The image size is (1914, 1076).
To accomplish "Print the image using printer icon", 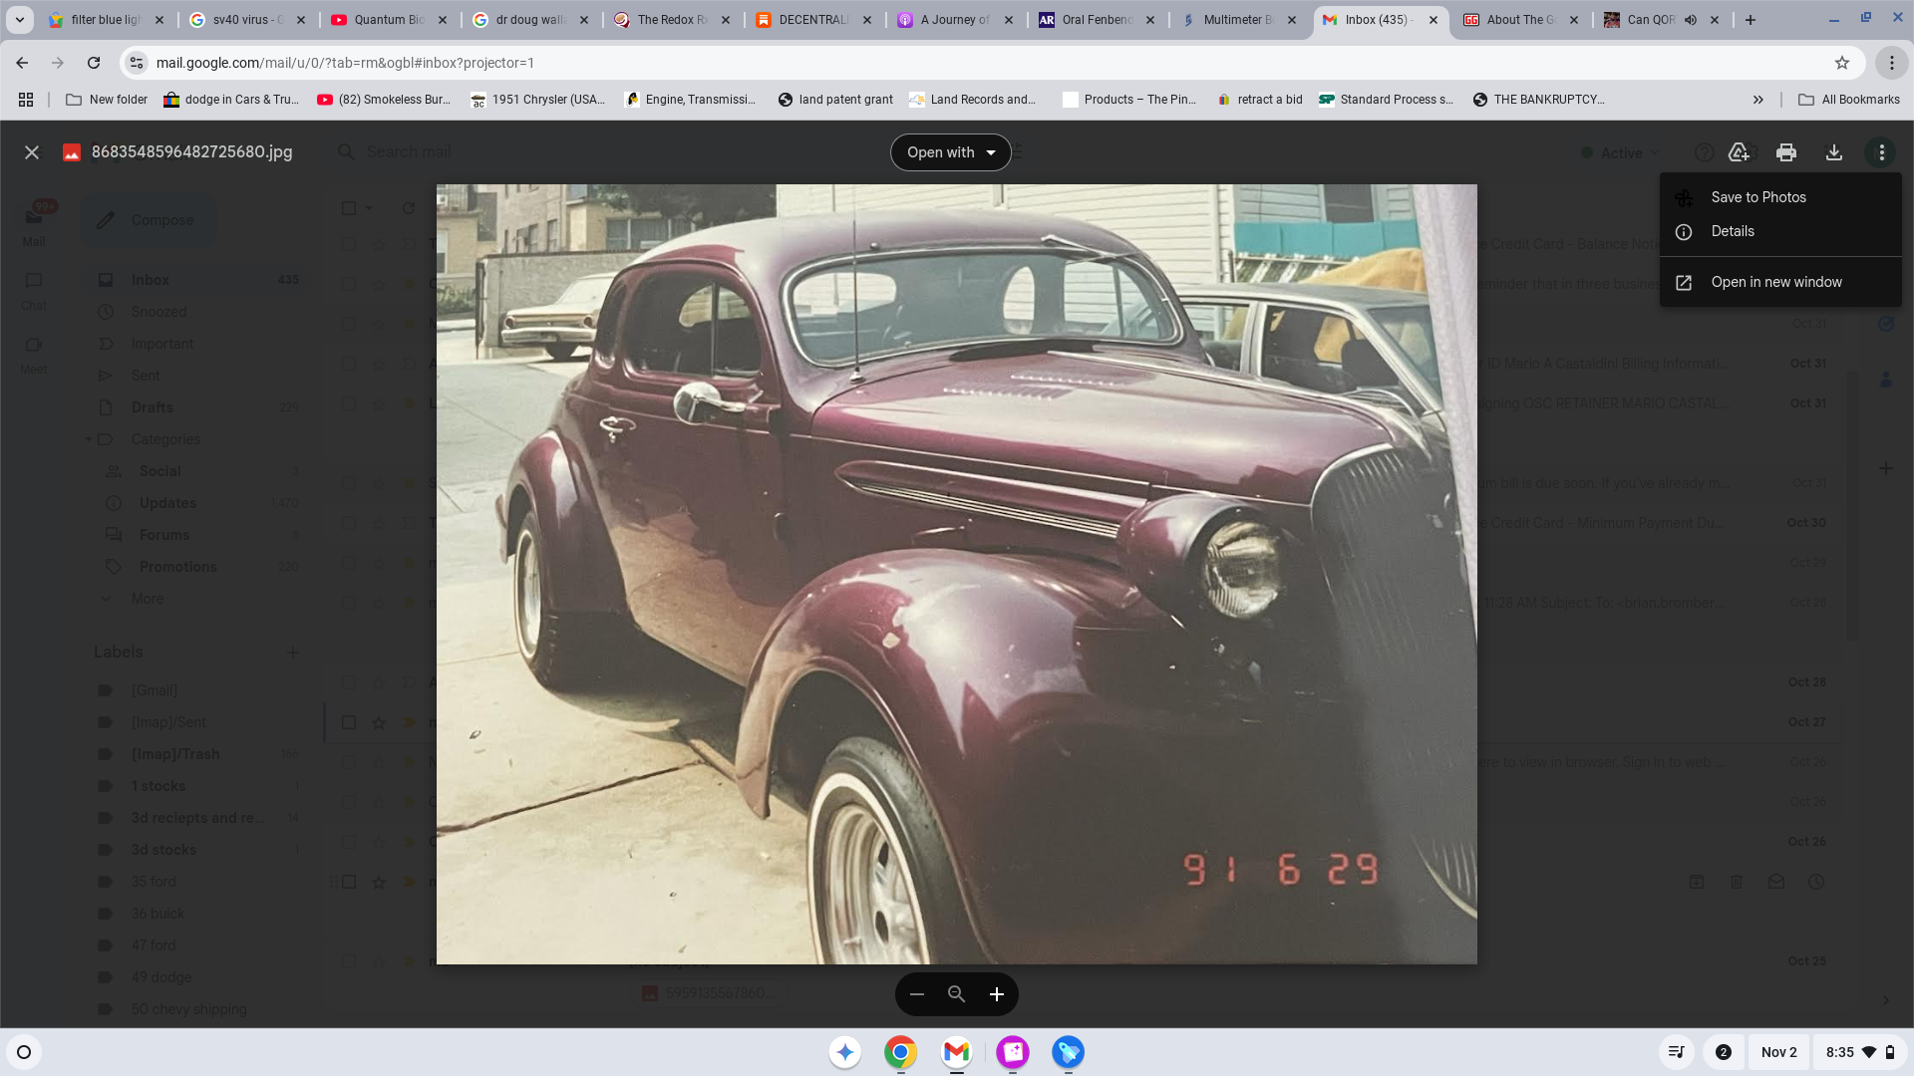I will click(x=1786, y=152).
